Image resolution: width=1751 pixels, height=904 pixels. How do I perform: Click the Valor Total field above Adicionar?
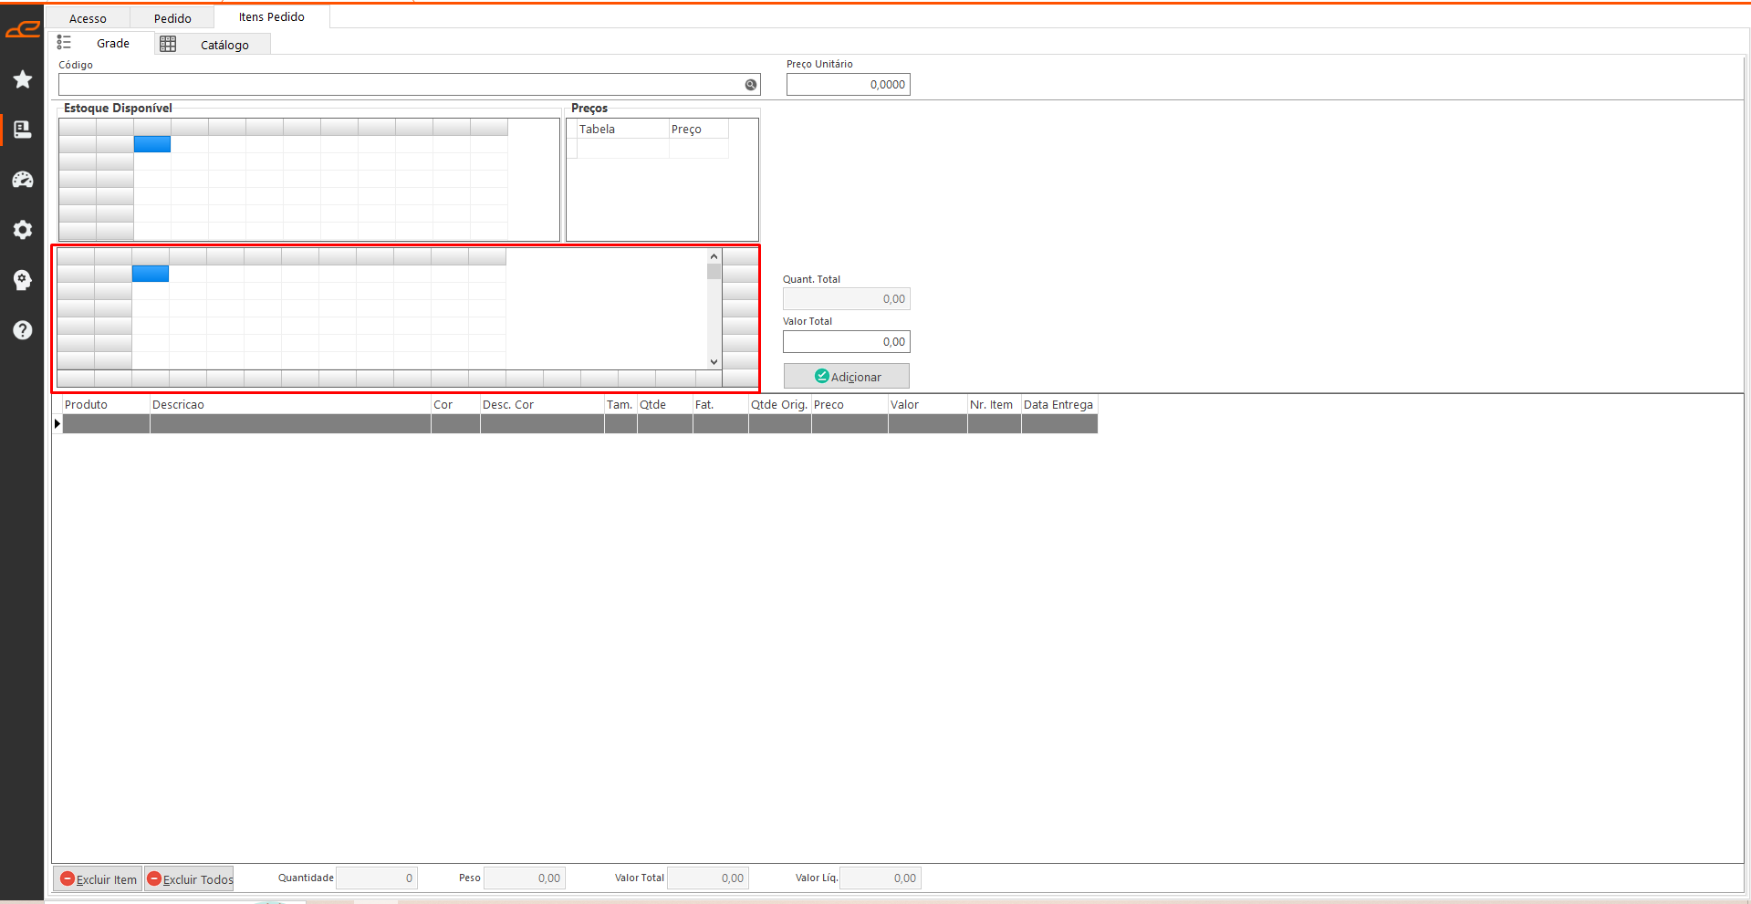(x=846, y=342)
